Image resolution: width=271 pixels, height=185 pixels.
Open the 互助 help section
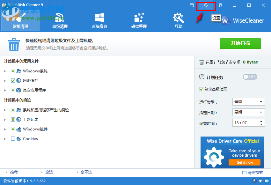pyautogui.click(x=178, y=19)
